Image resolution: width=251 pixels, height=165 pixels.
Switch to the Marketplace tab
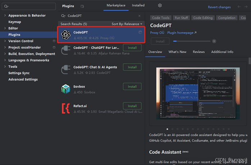116,5
